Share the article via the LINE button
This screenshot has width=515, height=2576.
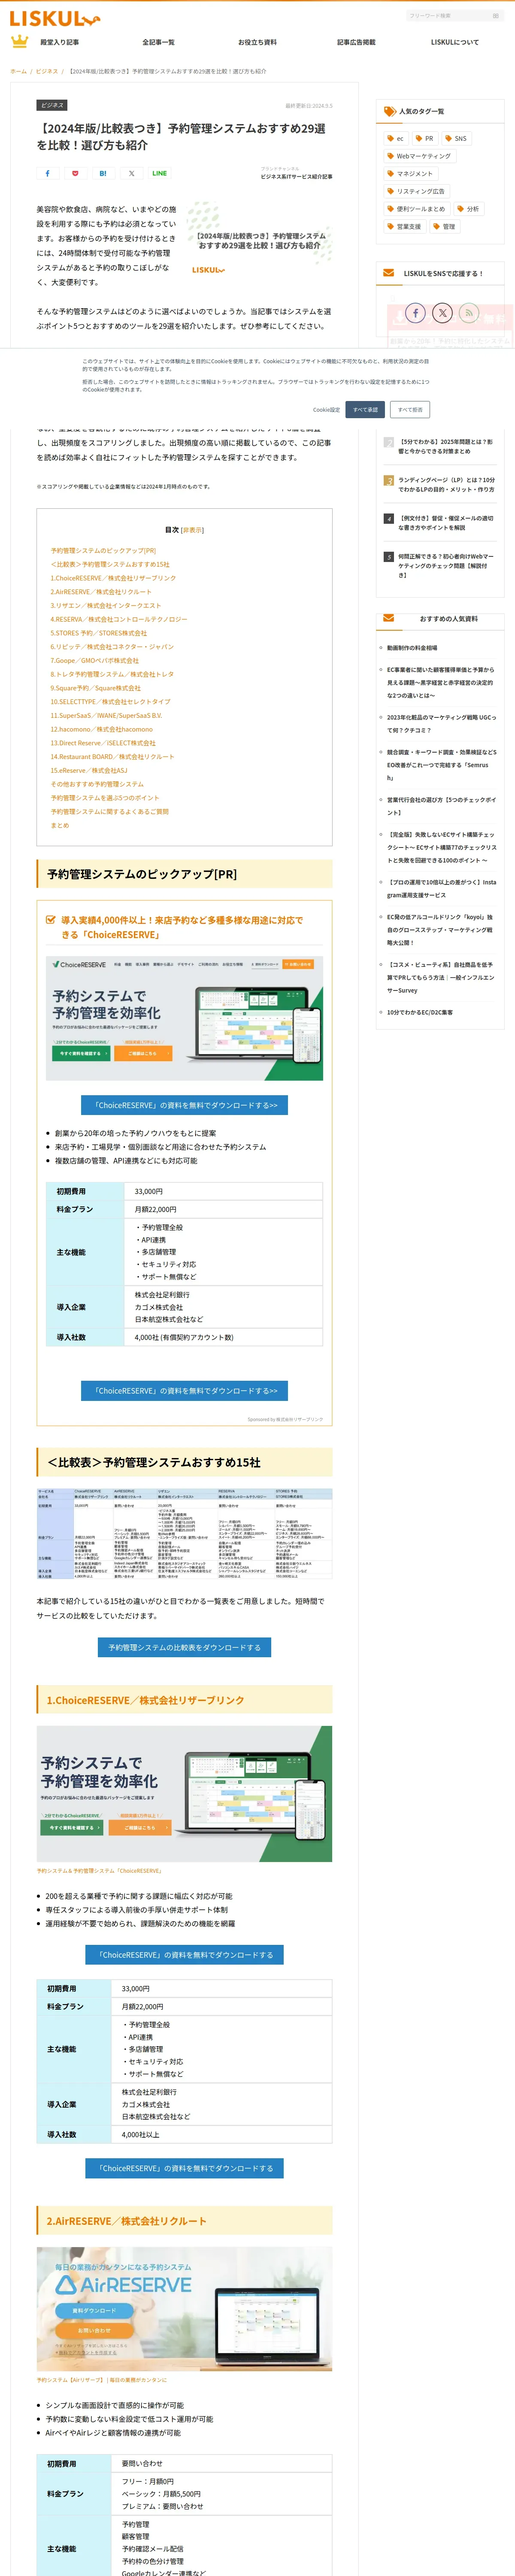coord(159,173)
